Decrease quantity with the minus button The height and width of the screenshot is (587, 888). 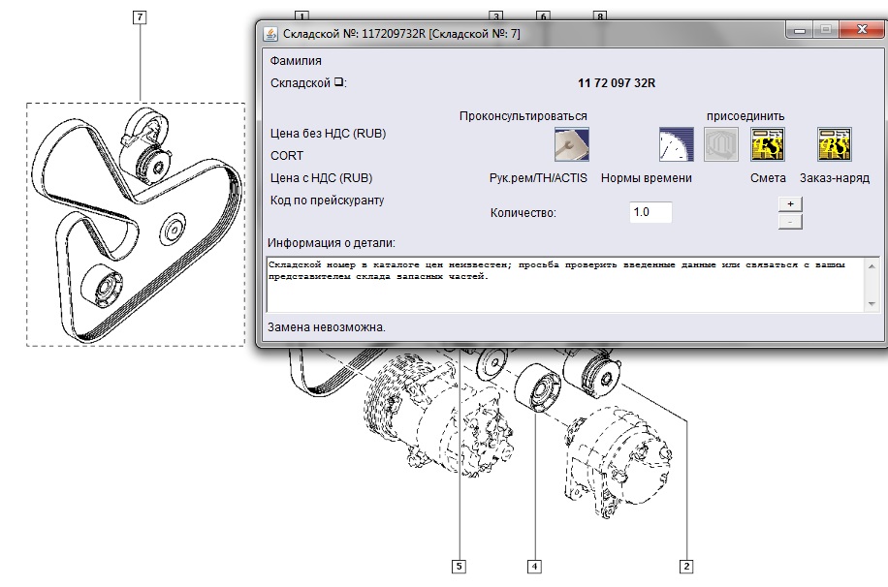pyautogui.click(x=790, y=222)
